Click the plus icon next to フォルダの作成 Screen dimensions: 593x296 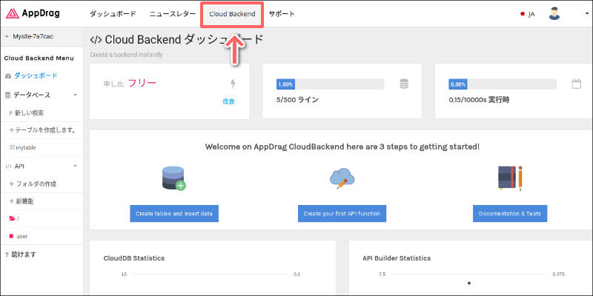(11, 184)
